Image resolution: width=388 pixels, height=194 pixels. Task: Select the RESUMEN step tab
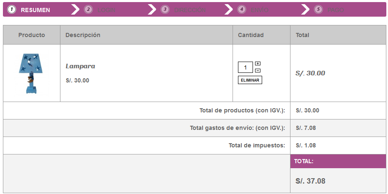[35, 10]
